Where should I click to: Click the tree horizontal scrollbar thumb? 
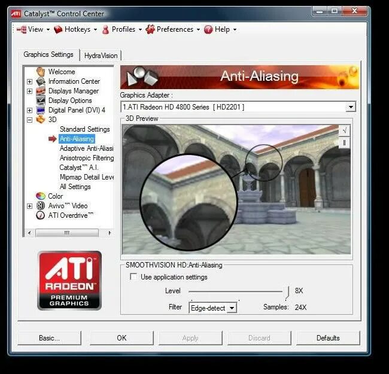(67, 233)
